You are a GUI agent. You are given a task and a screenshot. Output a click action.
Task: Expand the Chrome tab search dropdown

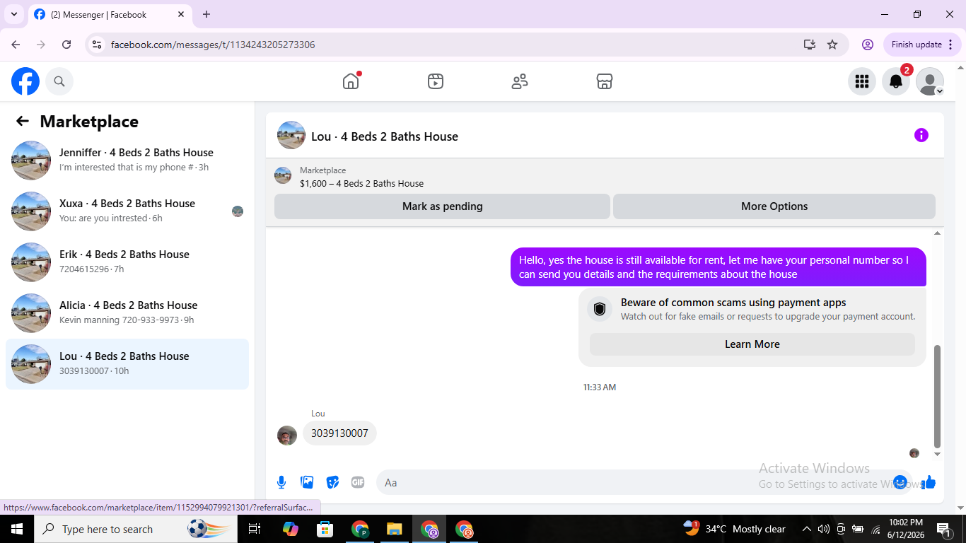click(13, 14)
